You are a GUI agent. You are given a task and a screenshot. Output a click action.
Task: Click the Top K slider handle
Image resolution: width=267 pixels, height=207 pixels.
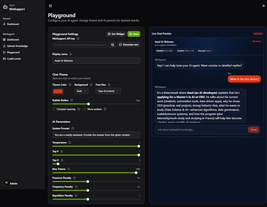[58, 164]
